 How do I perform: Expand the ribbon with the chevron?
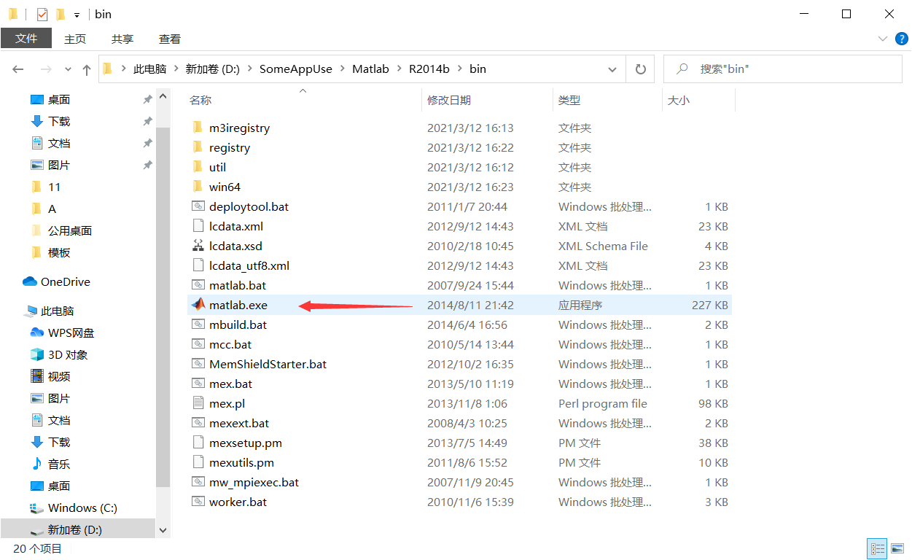coord(883,39)
